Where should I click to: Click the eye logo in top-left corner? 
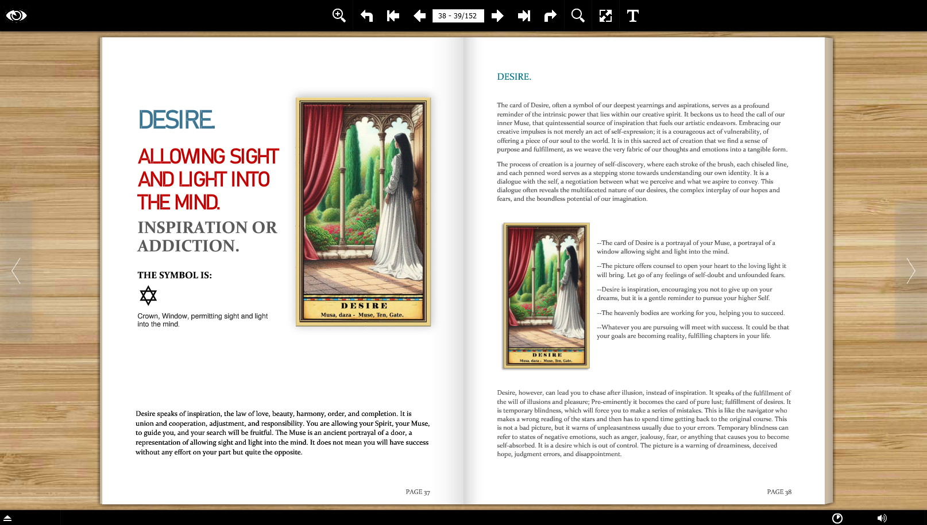pyautogui.click(x=16, y=15)
